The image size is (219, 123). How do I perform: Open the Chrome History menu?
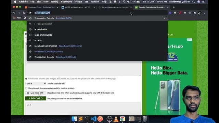(55, 2)
